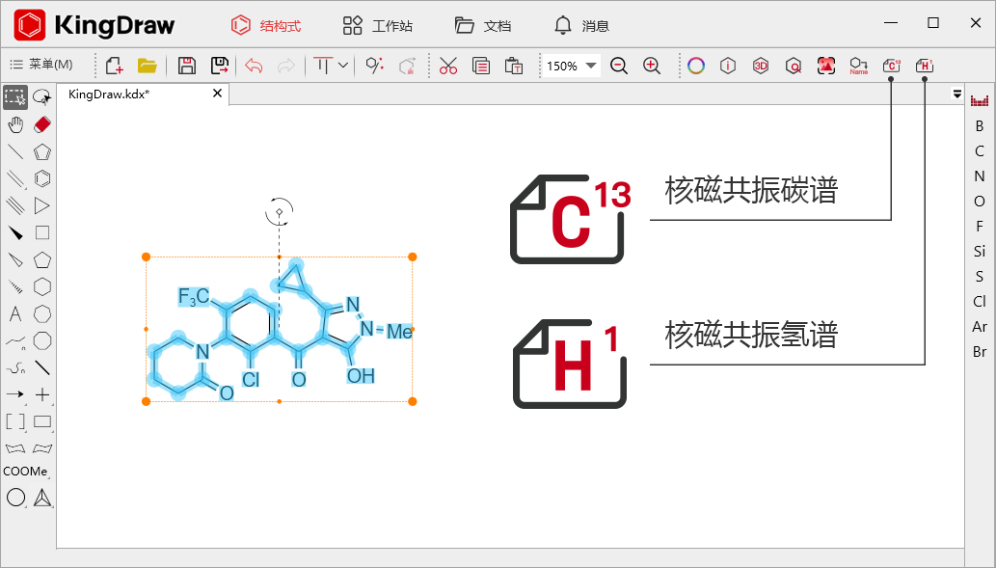Pick element Br in the sidebar

(x=980, y=351)
